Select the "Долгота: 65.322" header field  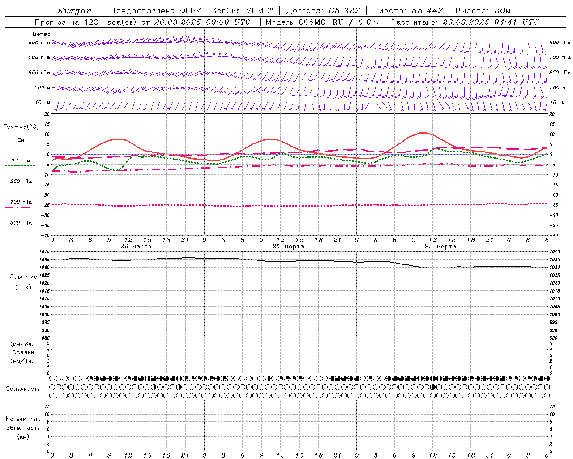pyautogui.click(x=323, y=11)
